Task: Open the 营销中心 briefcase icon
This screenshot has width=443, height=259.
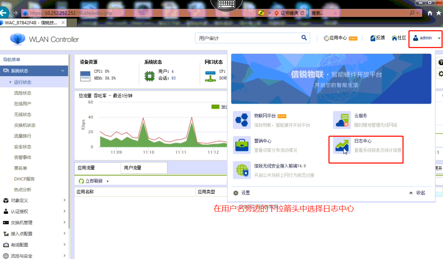Action: coord(242,145)
